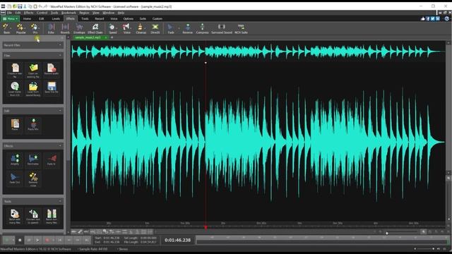Open the NCH Suite toolbar button
Screen dimensions: 452x254
point(241,28)
